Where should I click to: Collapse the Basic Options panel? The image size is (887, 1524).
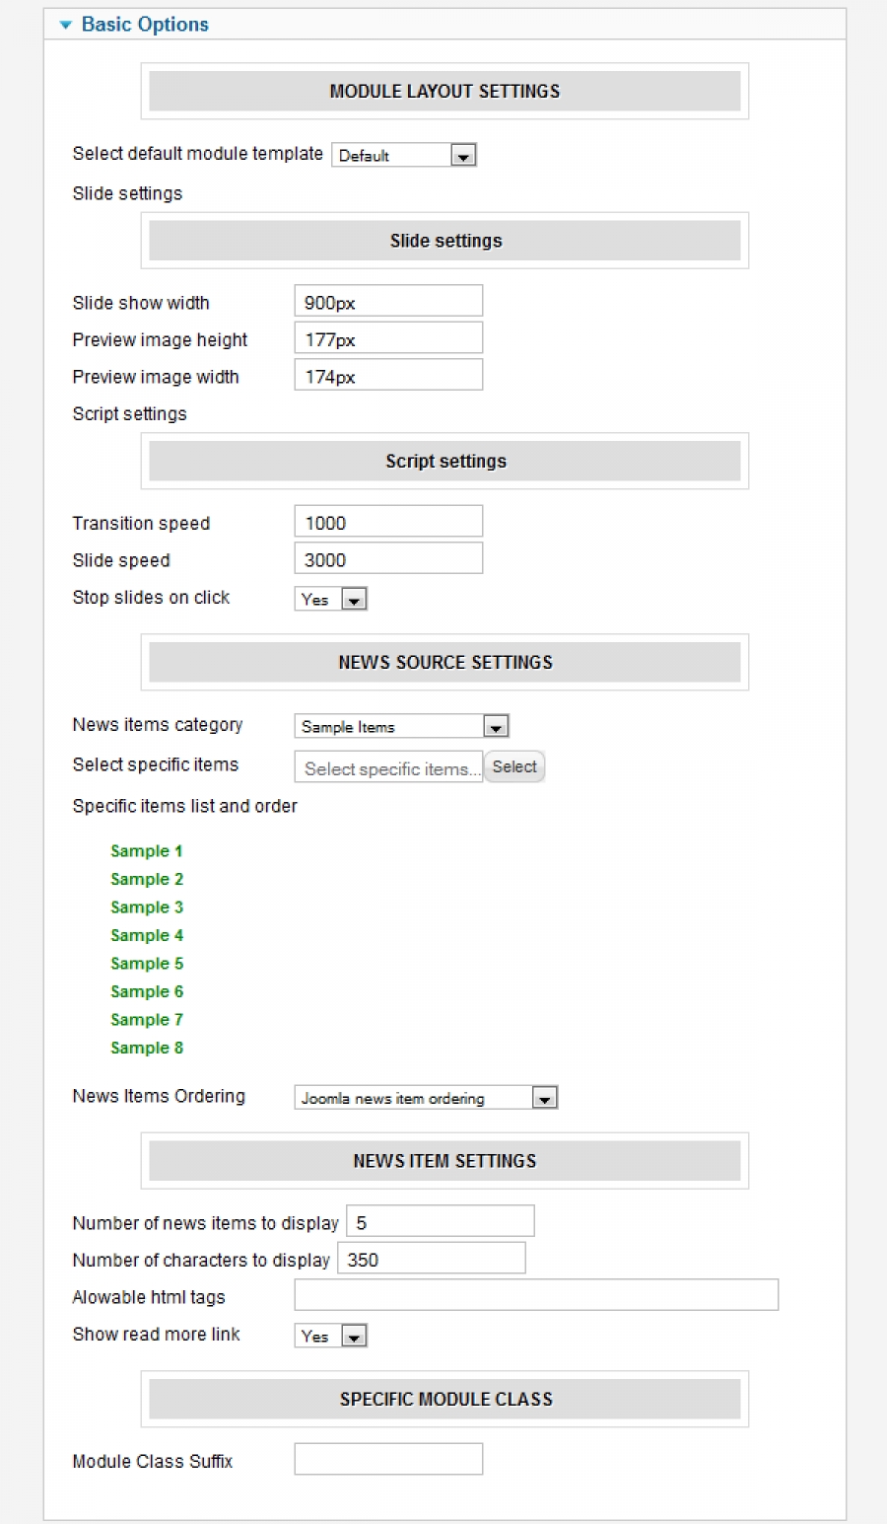pyautogui.click(x=134, y=25)
